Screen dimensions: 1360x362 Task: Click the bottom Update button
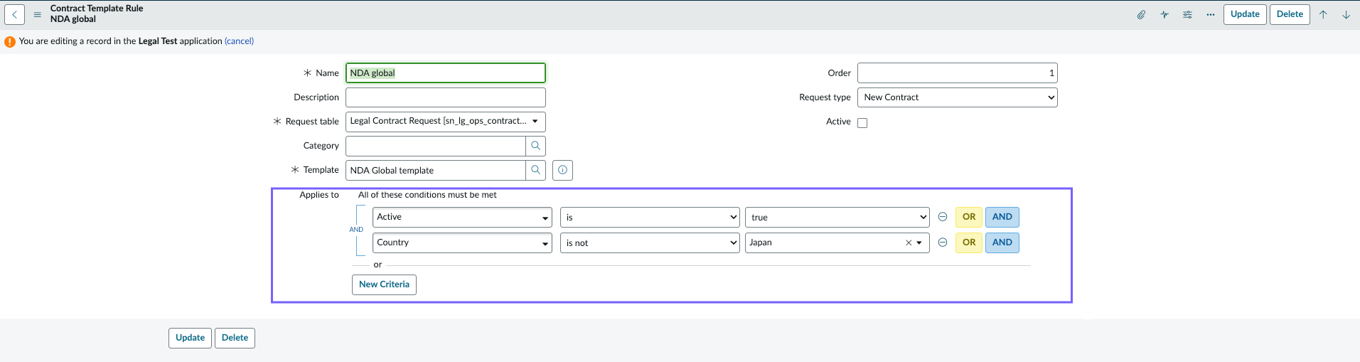(x=190, y=338)
